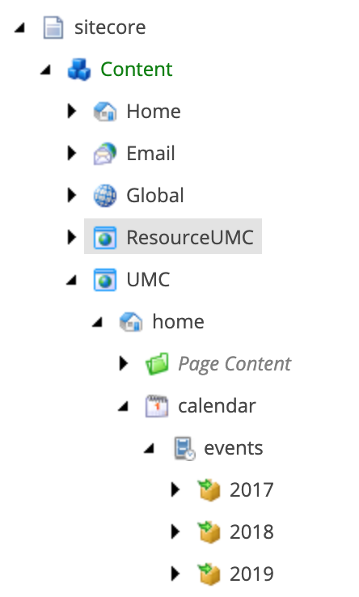Click the sitecore document icon
The width and height of the screenshot is (359, 597).
(53, 28)
